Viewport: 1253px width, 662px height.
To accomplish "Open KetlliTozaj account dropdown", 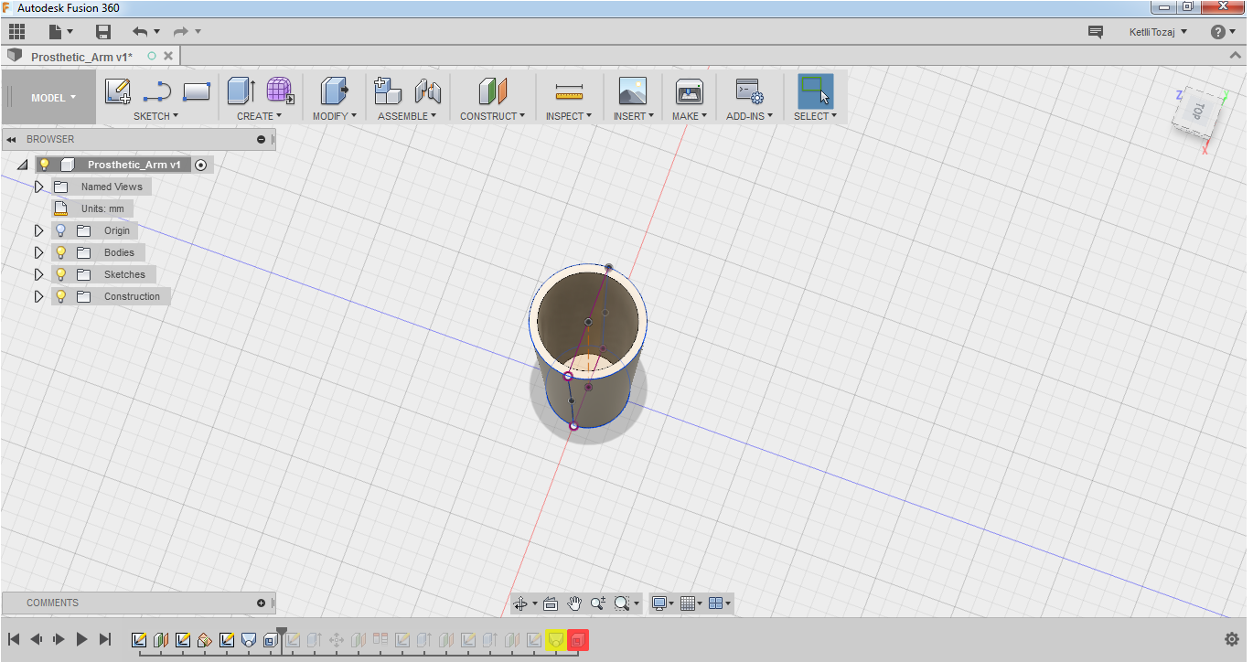I will pyautogui.click(x=1158, y=32).
